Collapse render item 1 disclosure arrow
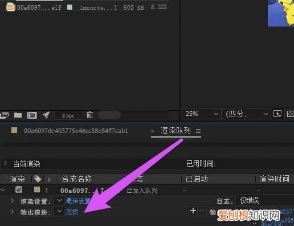 (x=2, y=189)
